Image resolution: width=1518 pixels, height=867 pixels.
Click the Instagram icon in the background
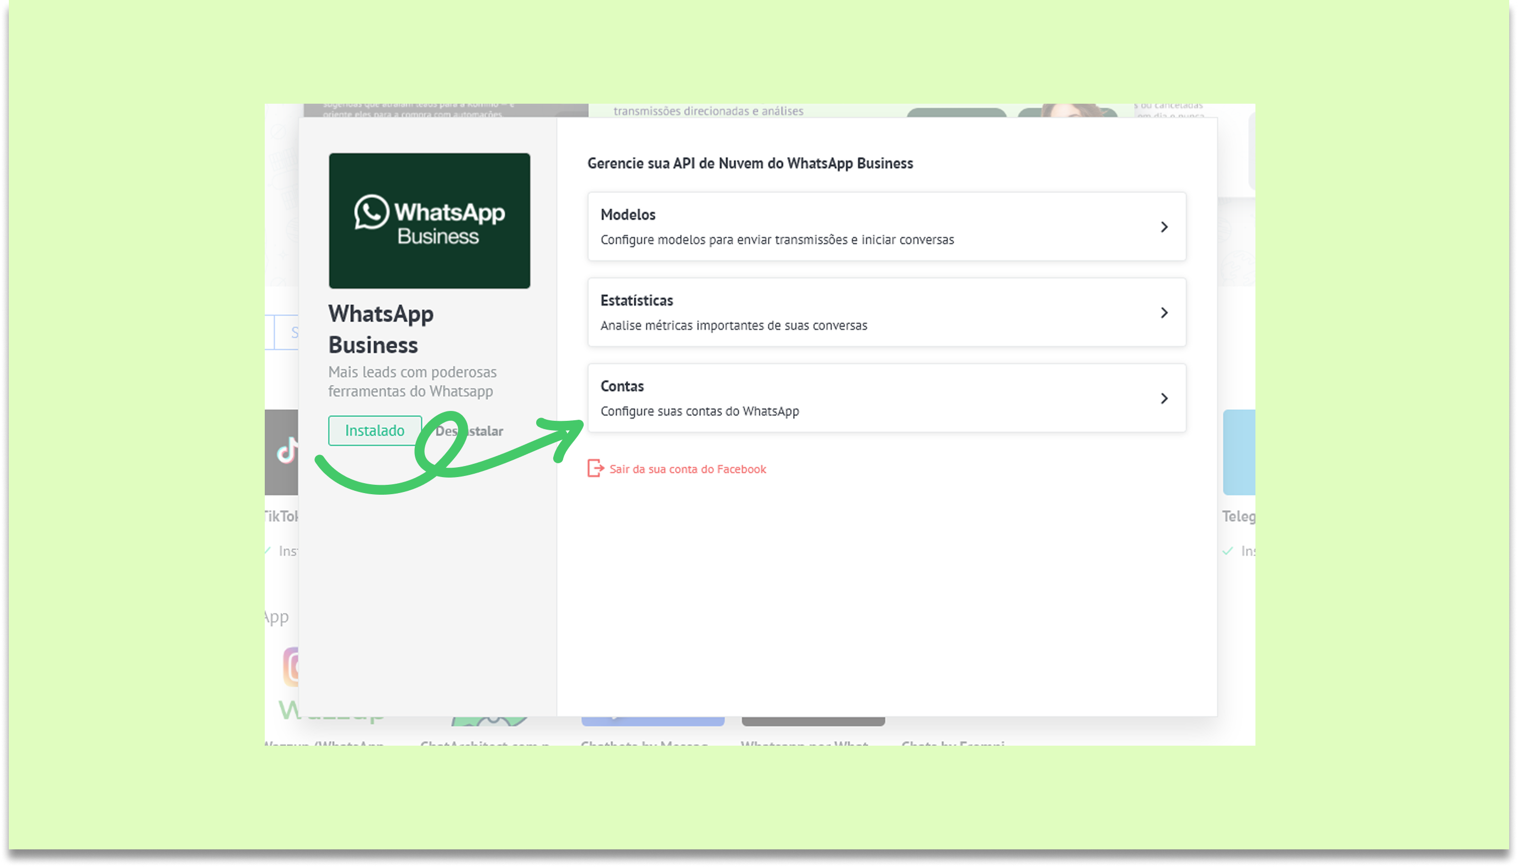(291, 667)
